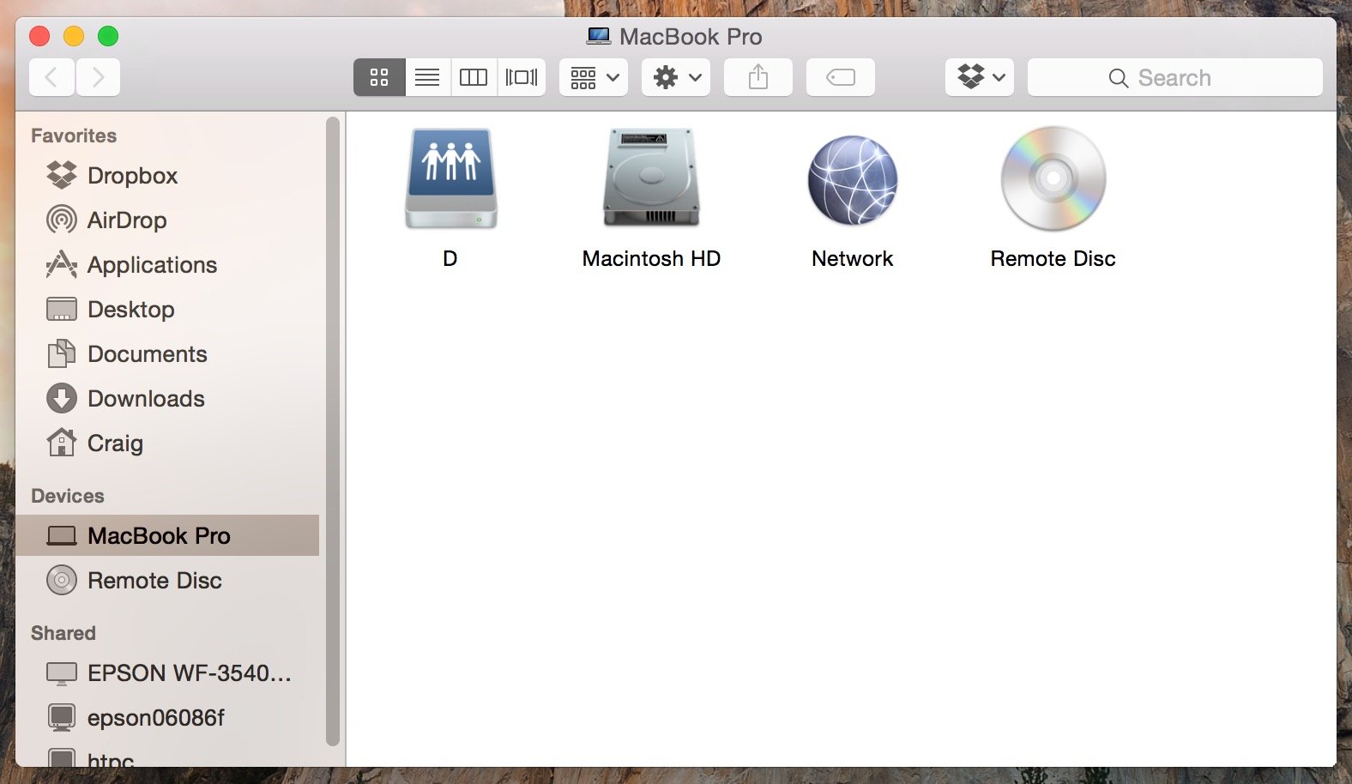Image resolution: width=1352 pixels, height=784 pixels.
Task: Switch to column view
Action: (474, 77)
